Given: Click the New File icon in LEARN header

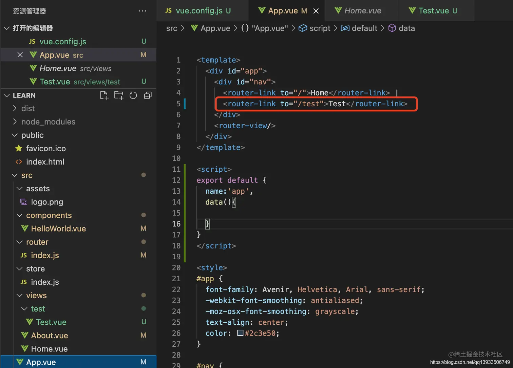Looking at the screenshot, I should point(104,95).
